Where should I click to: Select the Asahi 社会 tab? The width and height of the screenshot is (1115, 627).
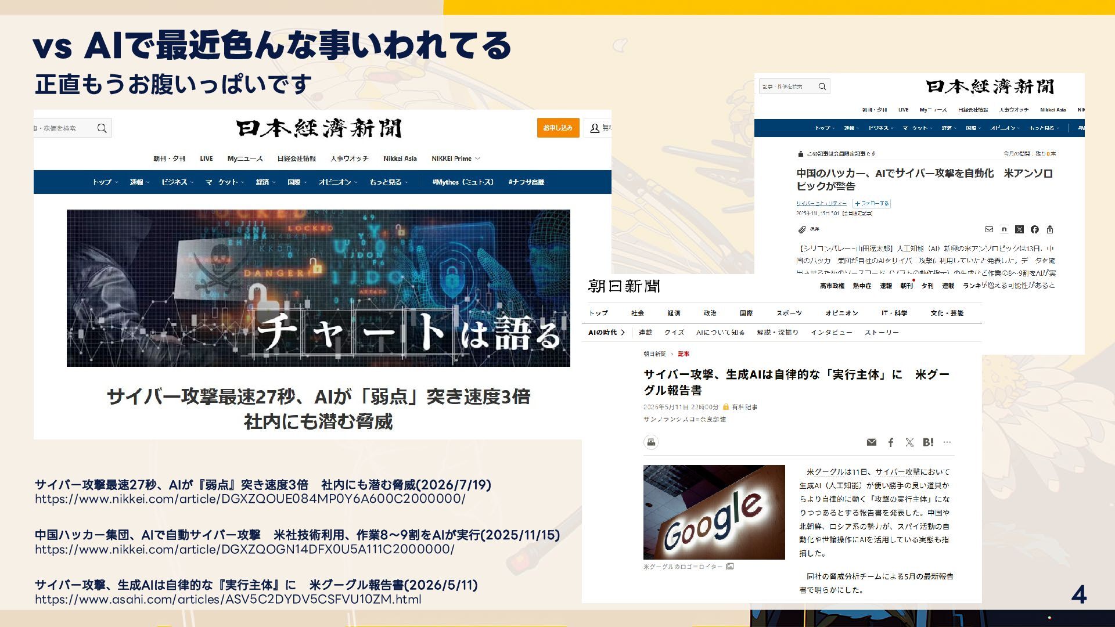click(x=638, y=313)
